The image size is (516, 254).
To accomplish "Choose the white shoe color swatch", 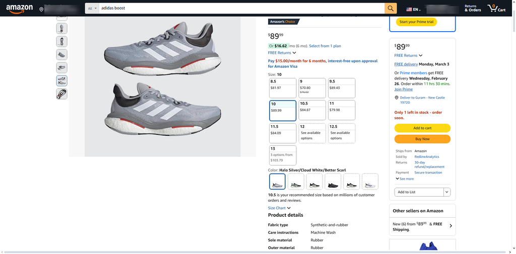I will coord(370,182).
